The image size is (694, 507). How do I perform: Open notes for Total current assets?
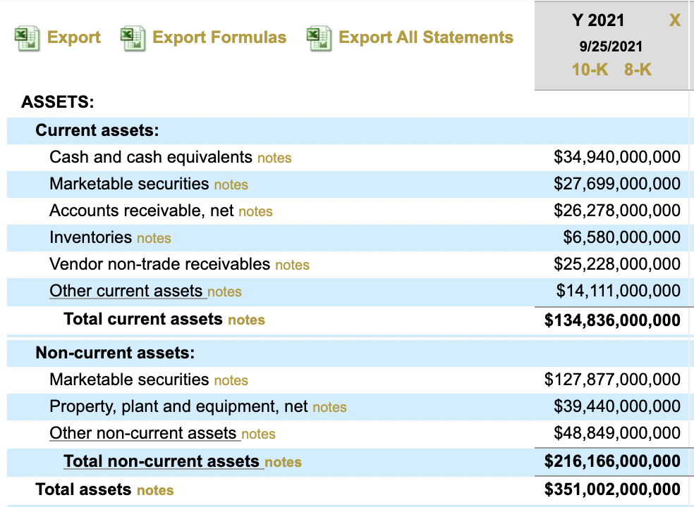point(246,320)
